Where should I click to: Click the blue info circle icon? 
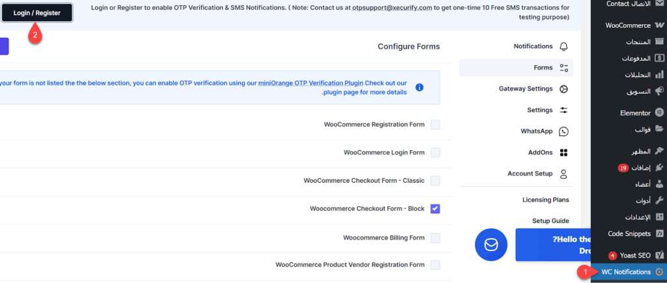point(420,87)
